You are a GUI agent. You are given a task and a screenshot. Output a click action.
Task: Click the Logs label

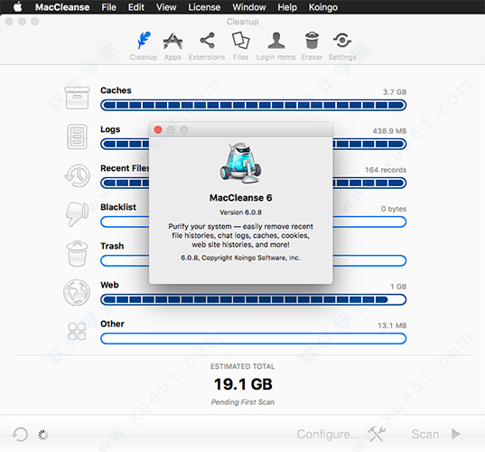point(110,129)
